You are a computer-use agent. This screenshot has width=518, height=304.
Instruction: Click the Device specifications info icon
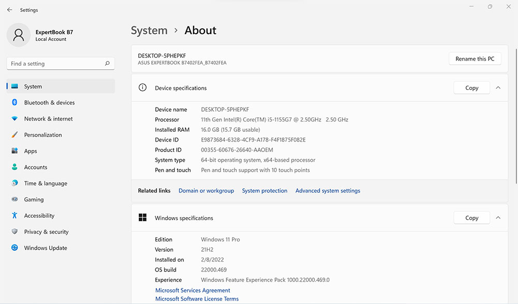tap(142, 87)
